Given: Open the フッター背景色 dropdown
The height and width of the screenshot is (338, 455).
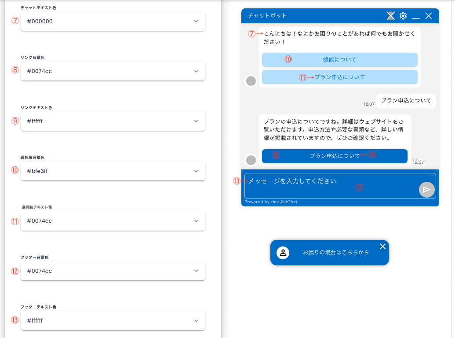Looking at the screenshot, I should pos(113,271).
